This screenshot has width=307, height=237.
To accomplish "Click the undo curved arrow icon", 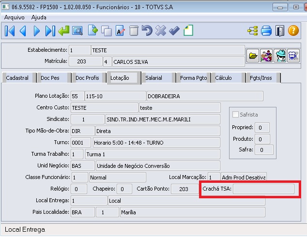I will 147,30.
